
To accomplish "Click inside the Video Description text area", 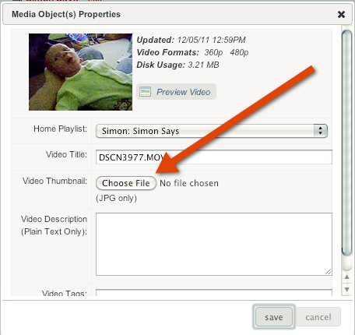I will [214, 244].
